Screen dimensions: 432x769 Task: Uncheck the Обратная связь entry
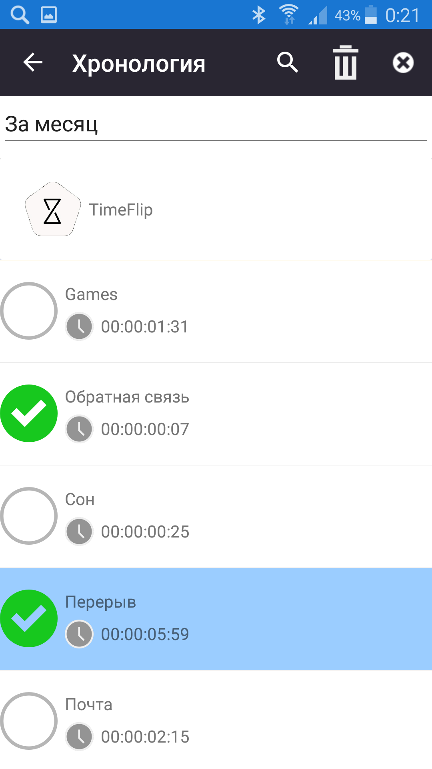pos(29,413)
